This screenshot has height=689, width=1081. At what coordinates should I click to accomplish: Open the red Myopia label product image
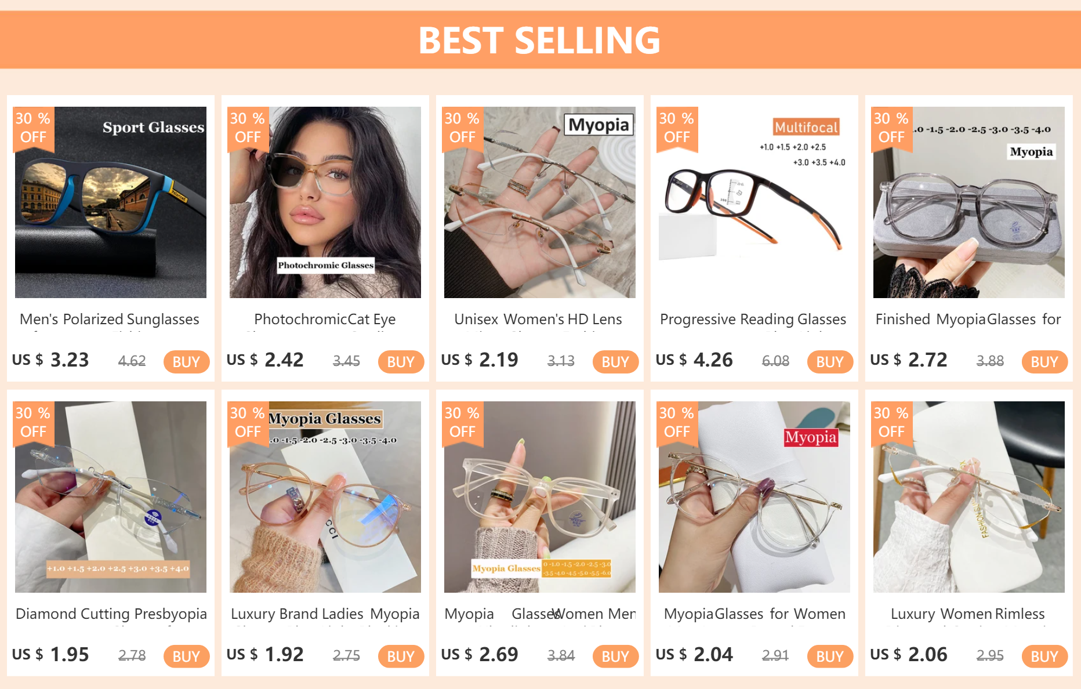tap(754, 497)
